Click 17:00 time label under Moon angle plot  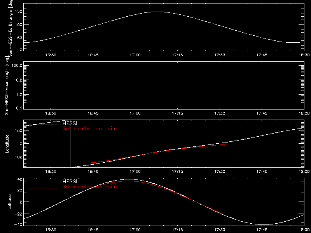click(135, 113)
